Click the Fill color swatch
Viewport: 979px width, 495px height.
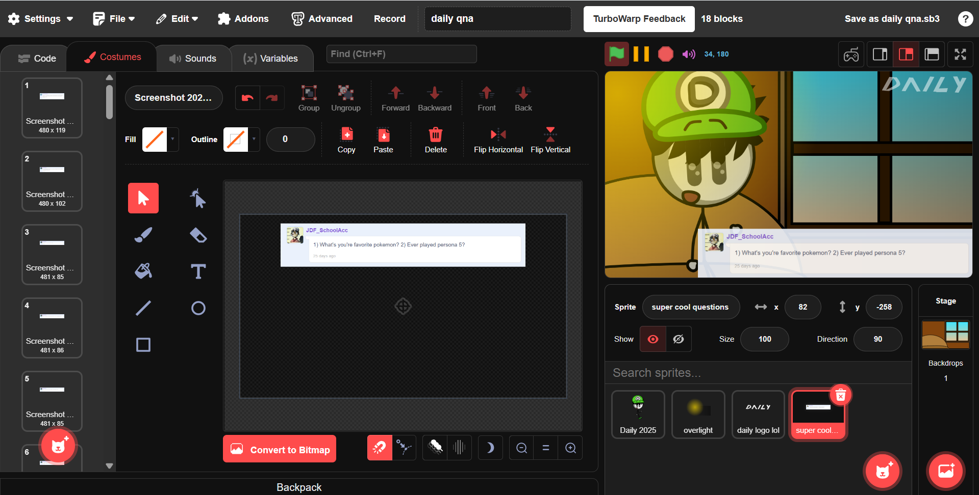point(155,140)
